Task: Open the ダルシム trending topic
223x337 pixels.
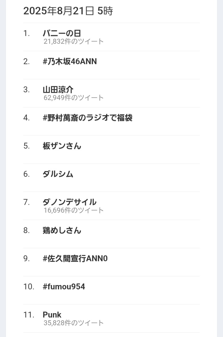Action: point(58,174)
